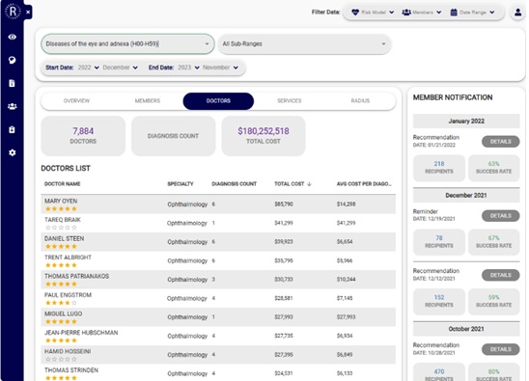Open the Start Date month dropdown
This screenshot has width=529, height=381.
tap(120, 68)
